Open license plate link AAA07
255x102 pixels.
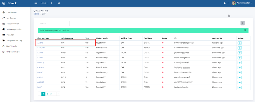coord(40,58)
